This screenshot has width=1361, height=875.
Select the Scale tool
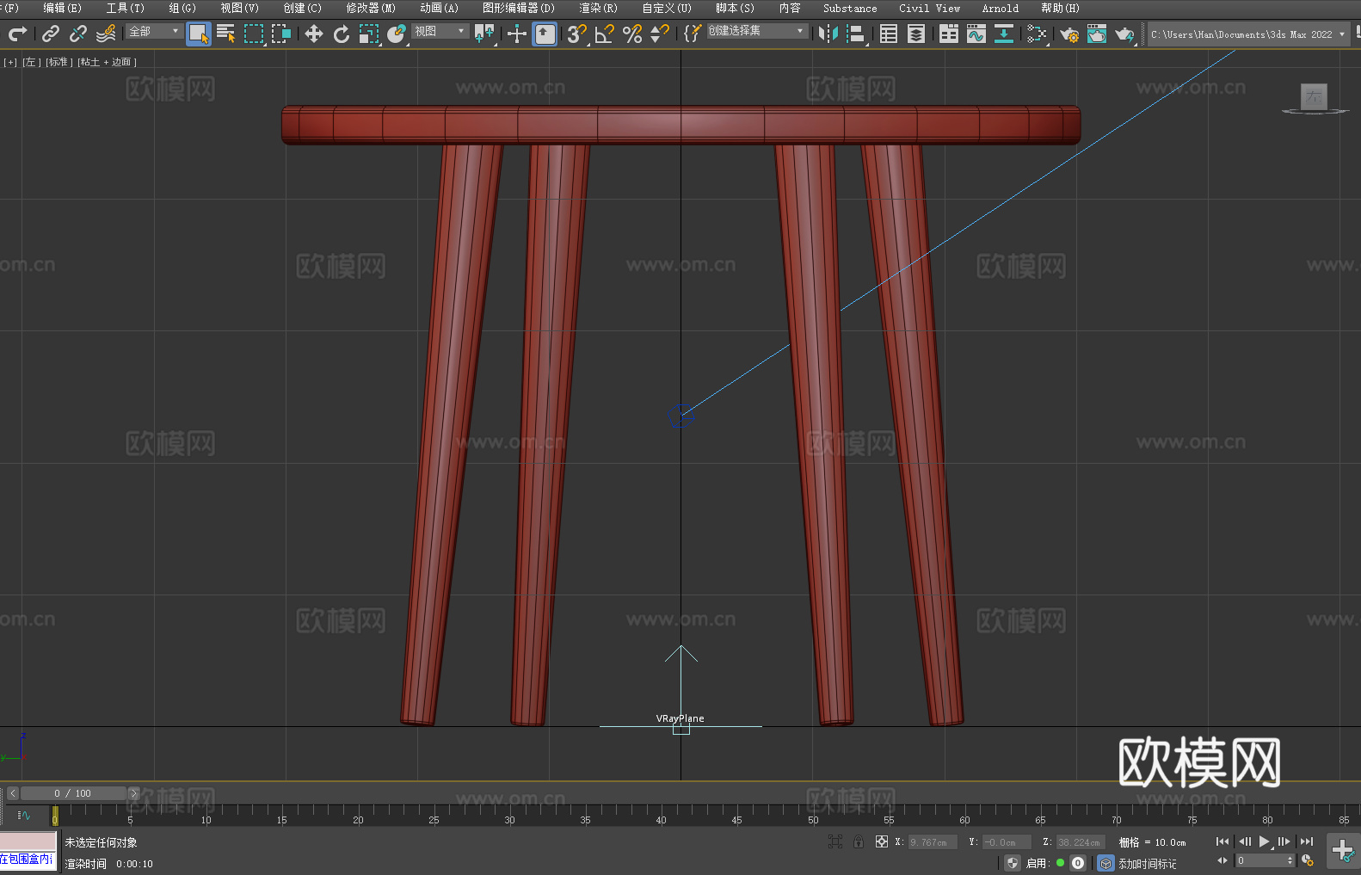coord(369,34)
